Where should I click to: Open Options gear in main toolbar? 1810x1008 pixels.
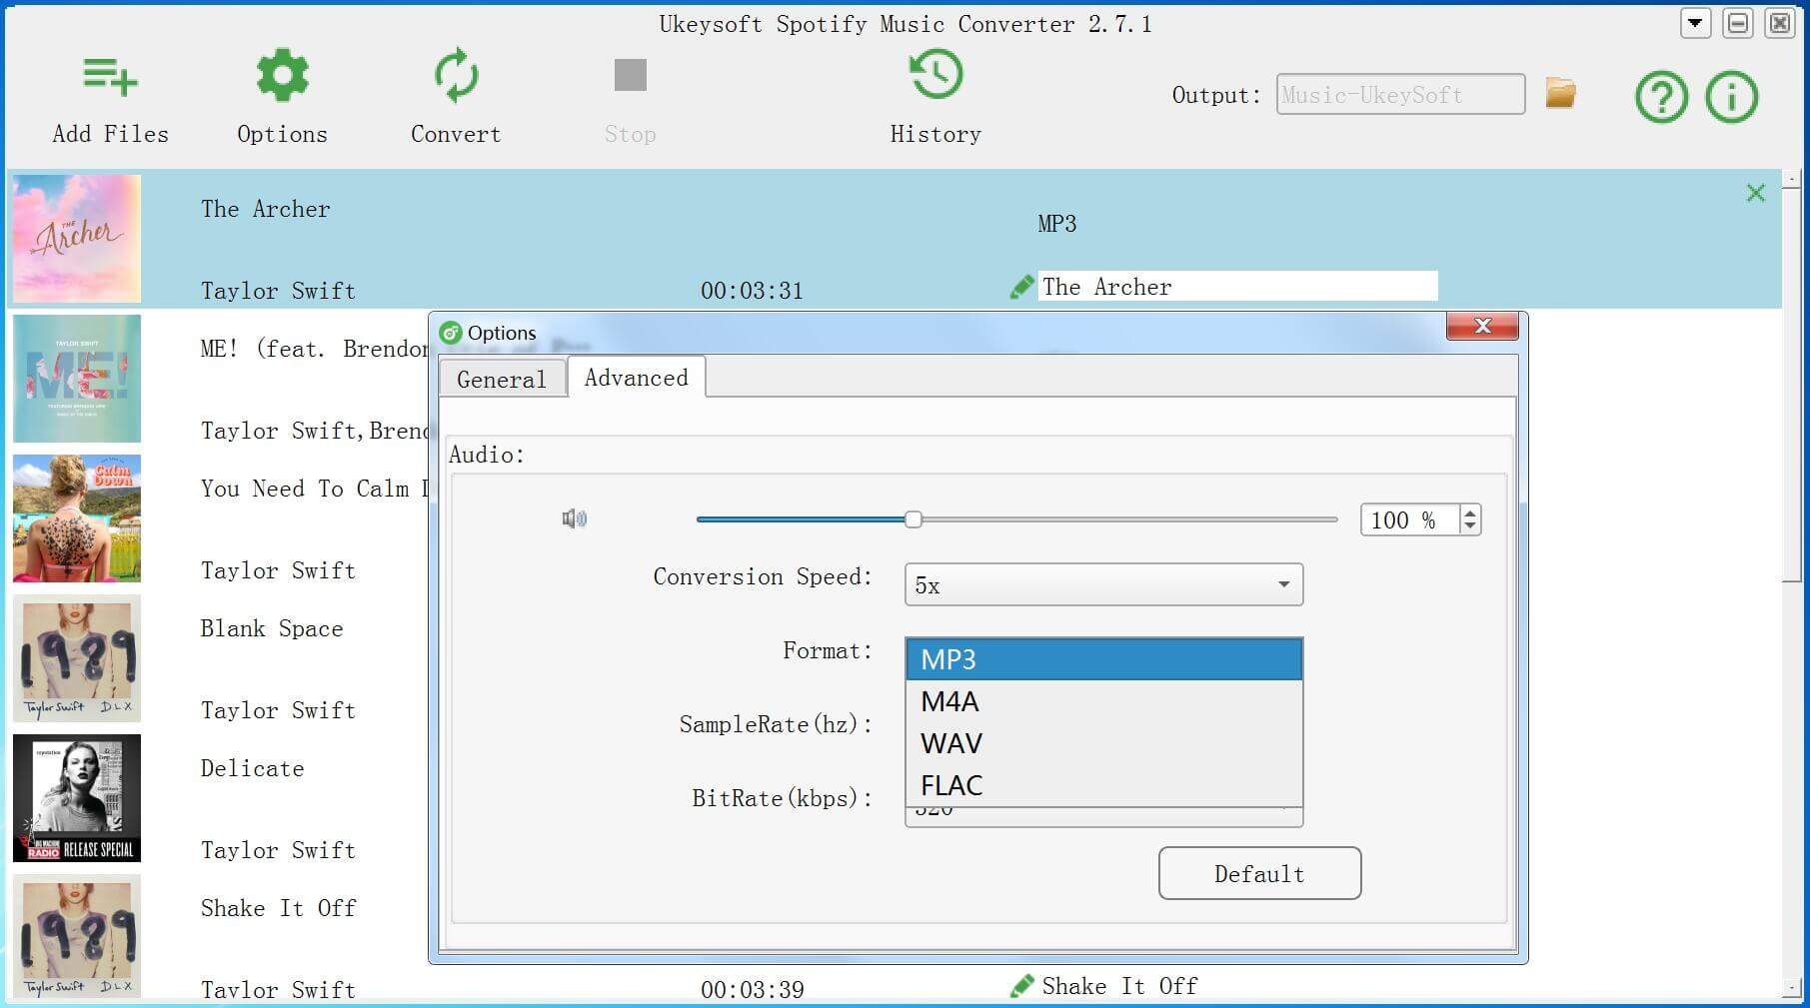(282, 76)
